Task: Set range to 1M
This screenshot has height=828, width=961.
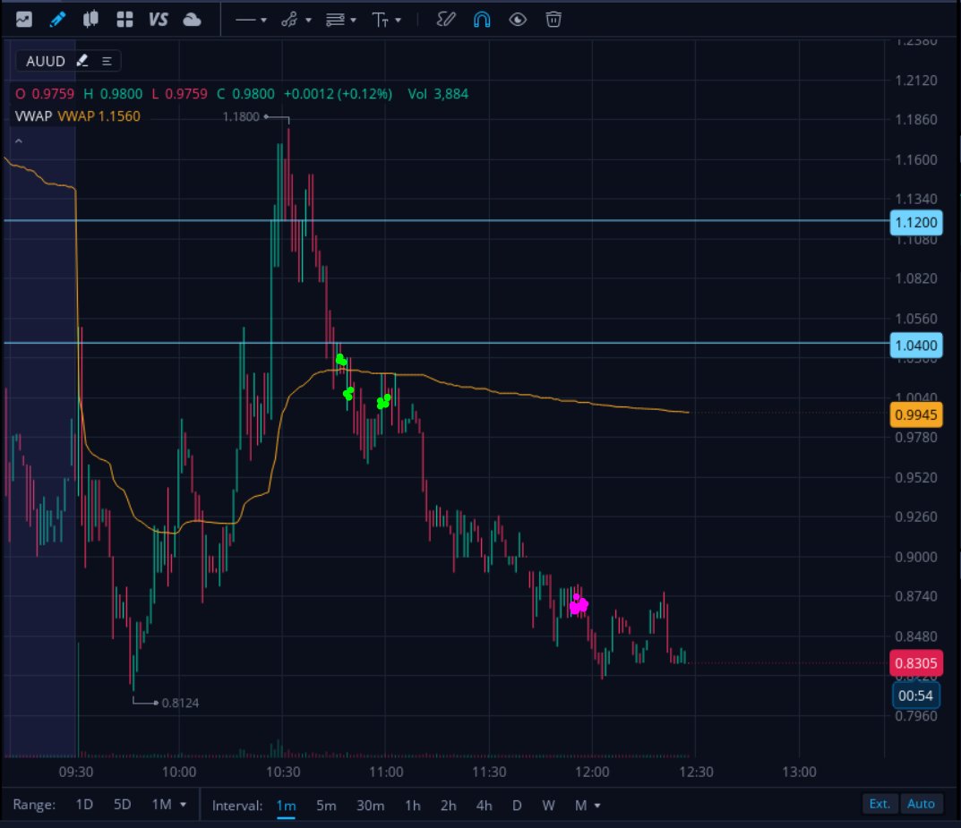Action: pyautogui.click(x=161, y=804)
